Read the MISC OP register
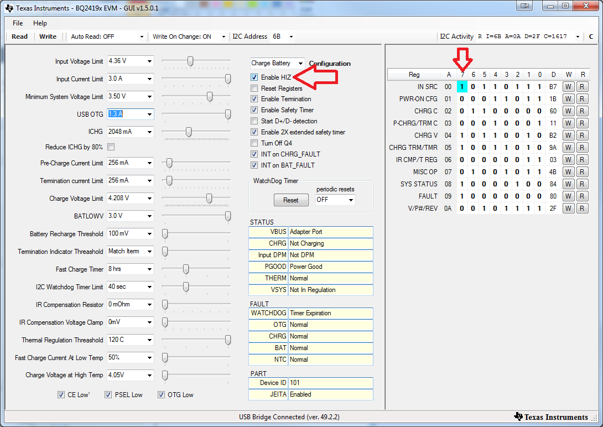The width and height of the screenshot is (603, 427). pos(582,172)
